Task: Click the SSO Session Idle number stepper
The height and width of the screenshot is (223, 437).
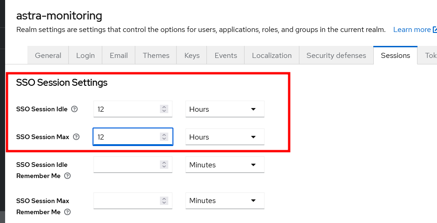Action: click(164, 109)
